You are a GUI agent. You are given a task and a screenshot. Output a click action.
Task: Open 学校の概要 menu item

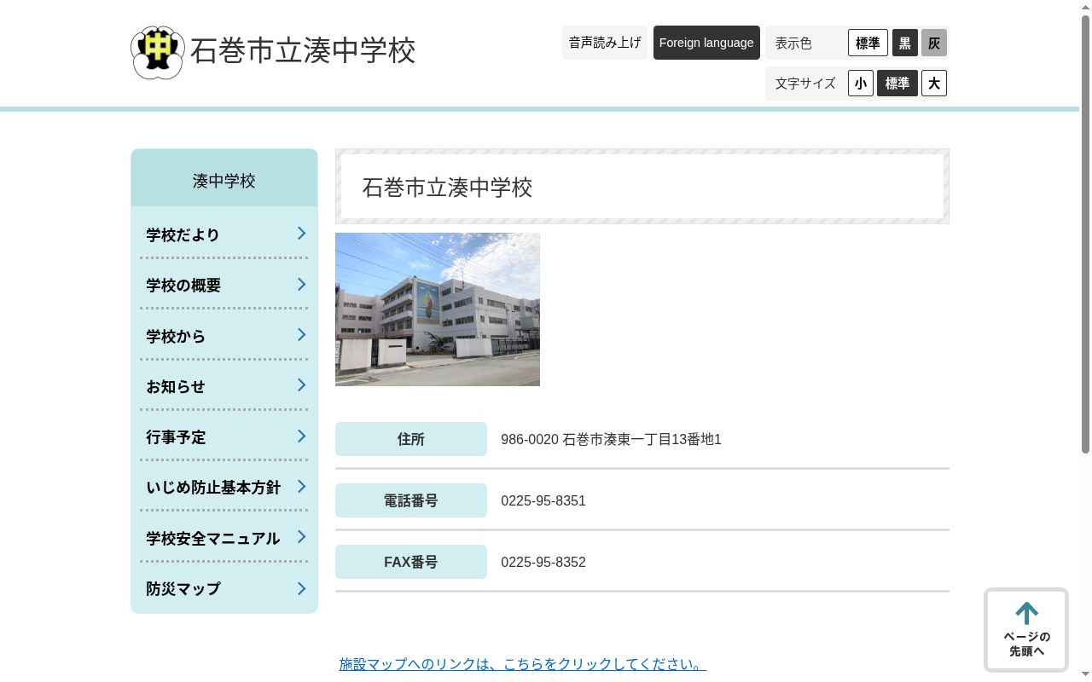224,285
